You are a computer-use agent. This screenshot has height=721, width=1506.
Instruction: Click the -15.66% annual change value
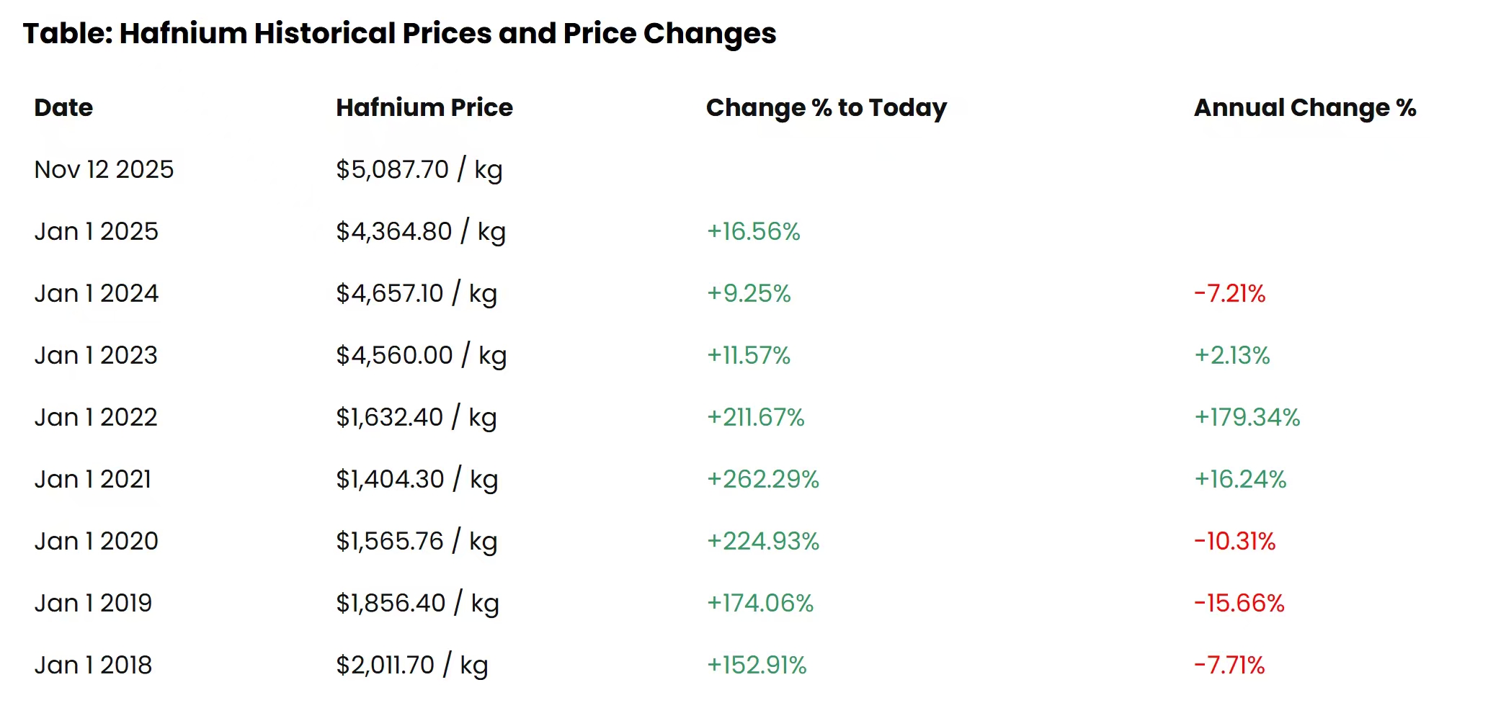pos(1239,604)
